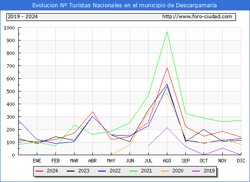Click the red 2024 legend swatch
This screenshot has height=182, width=250.
click(x=40, y=171)
